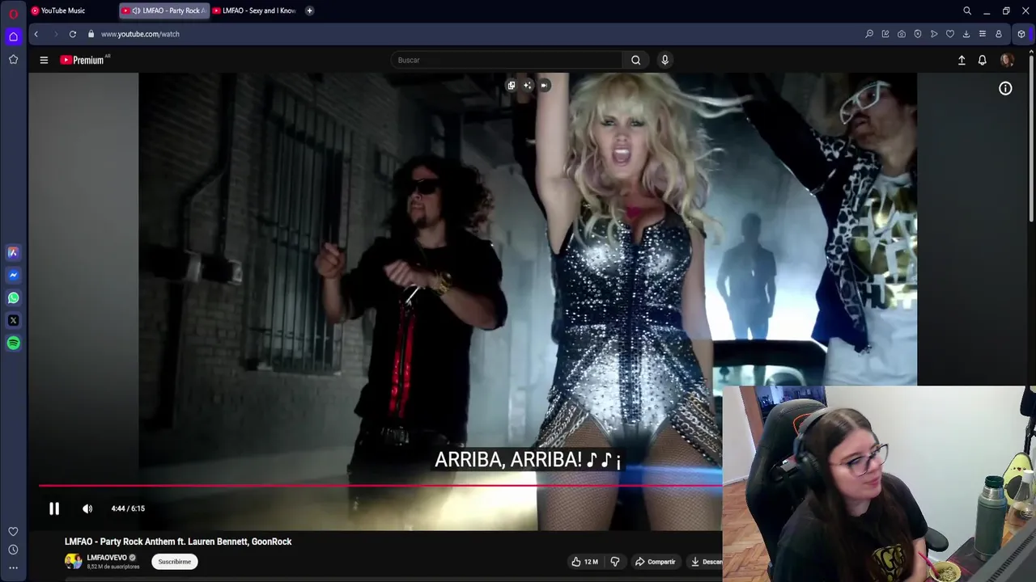View site info via the padlock icon
This screenshot has height=582, width=1036.
(x=91, y=34)
